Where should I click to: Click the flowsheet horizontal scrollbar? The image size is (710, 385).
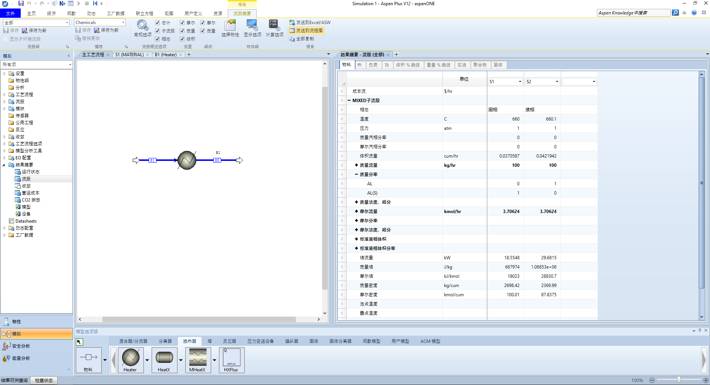199,320
